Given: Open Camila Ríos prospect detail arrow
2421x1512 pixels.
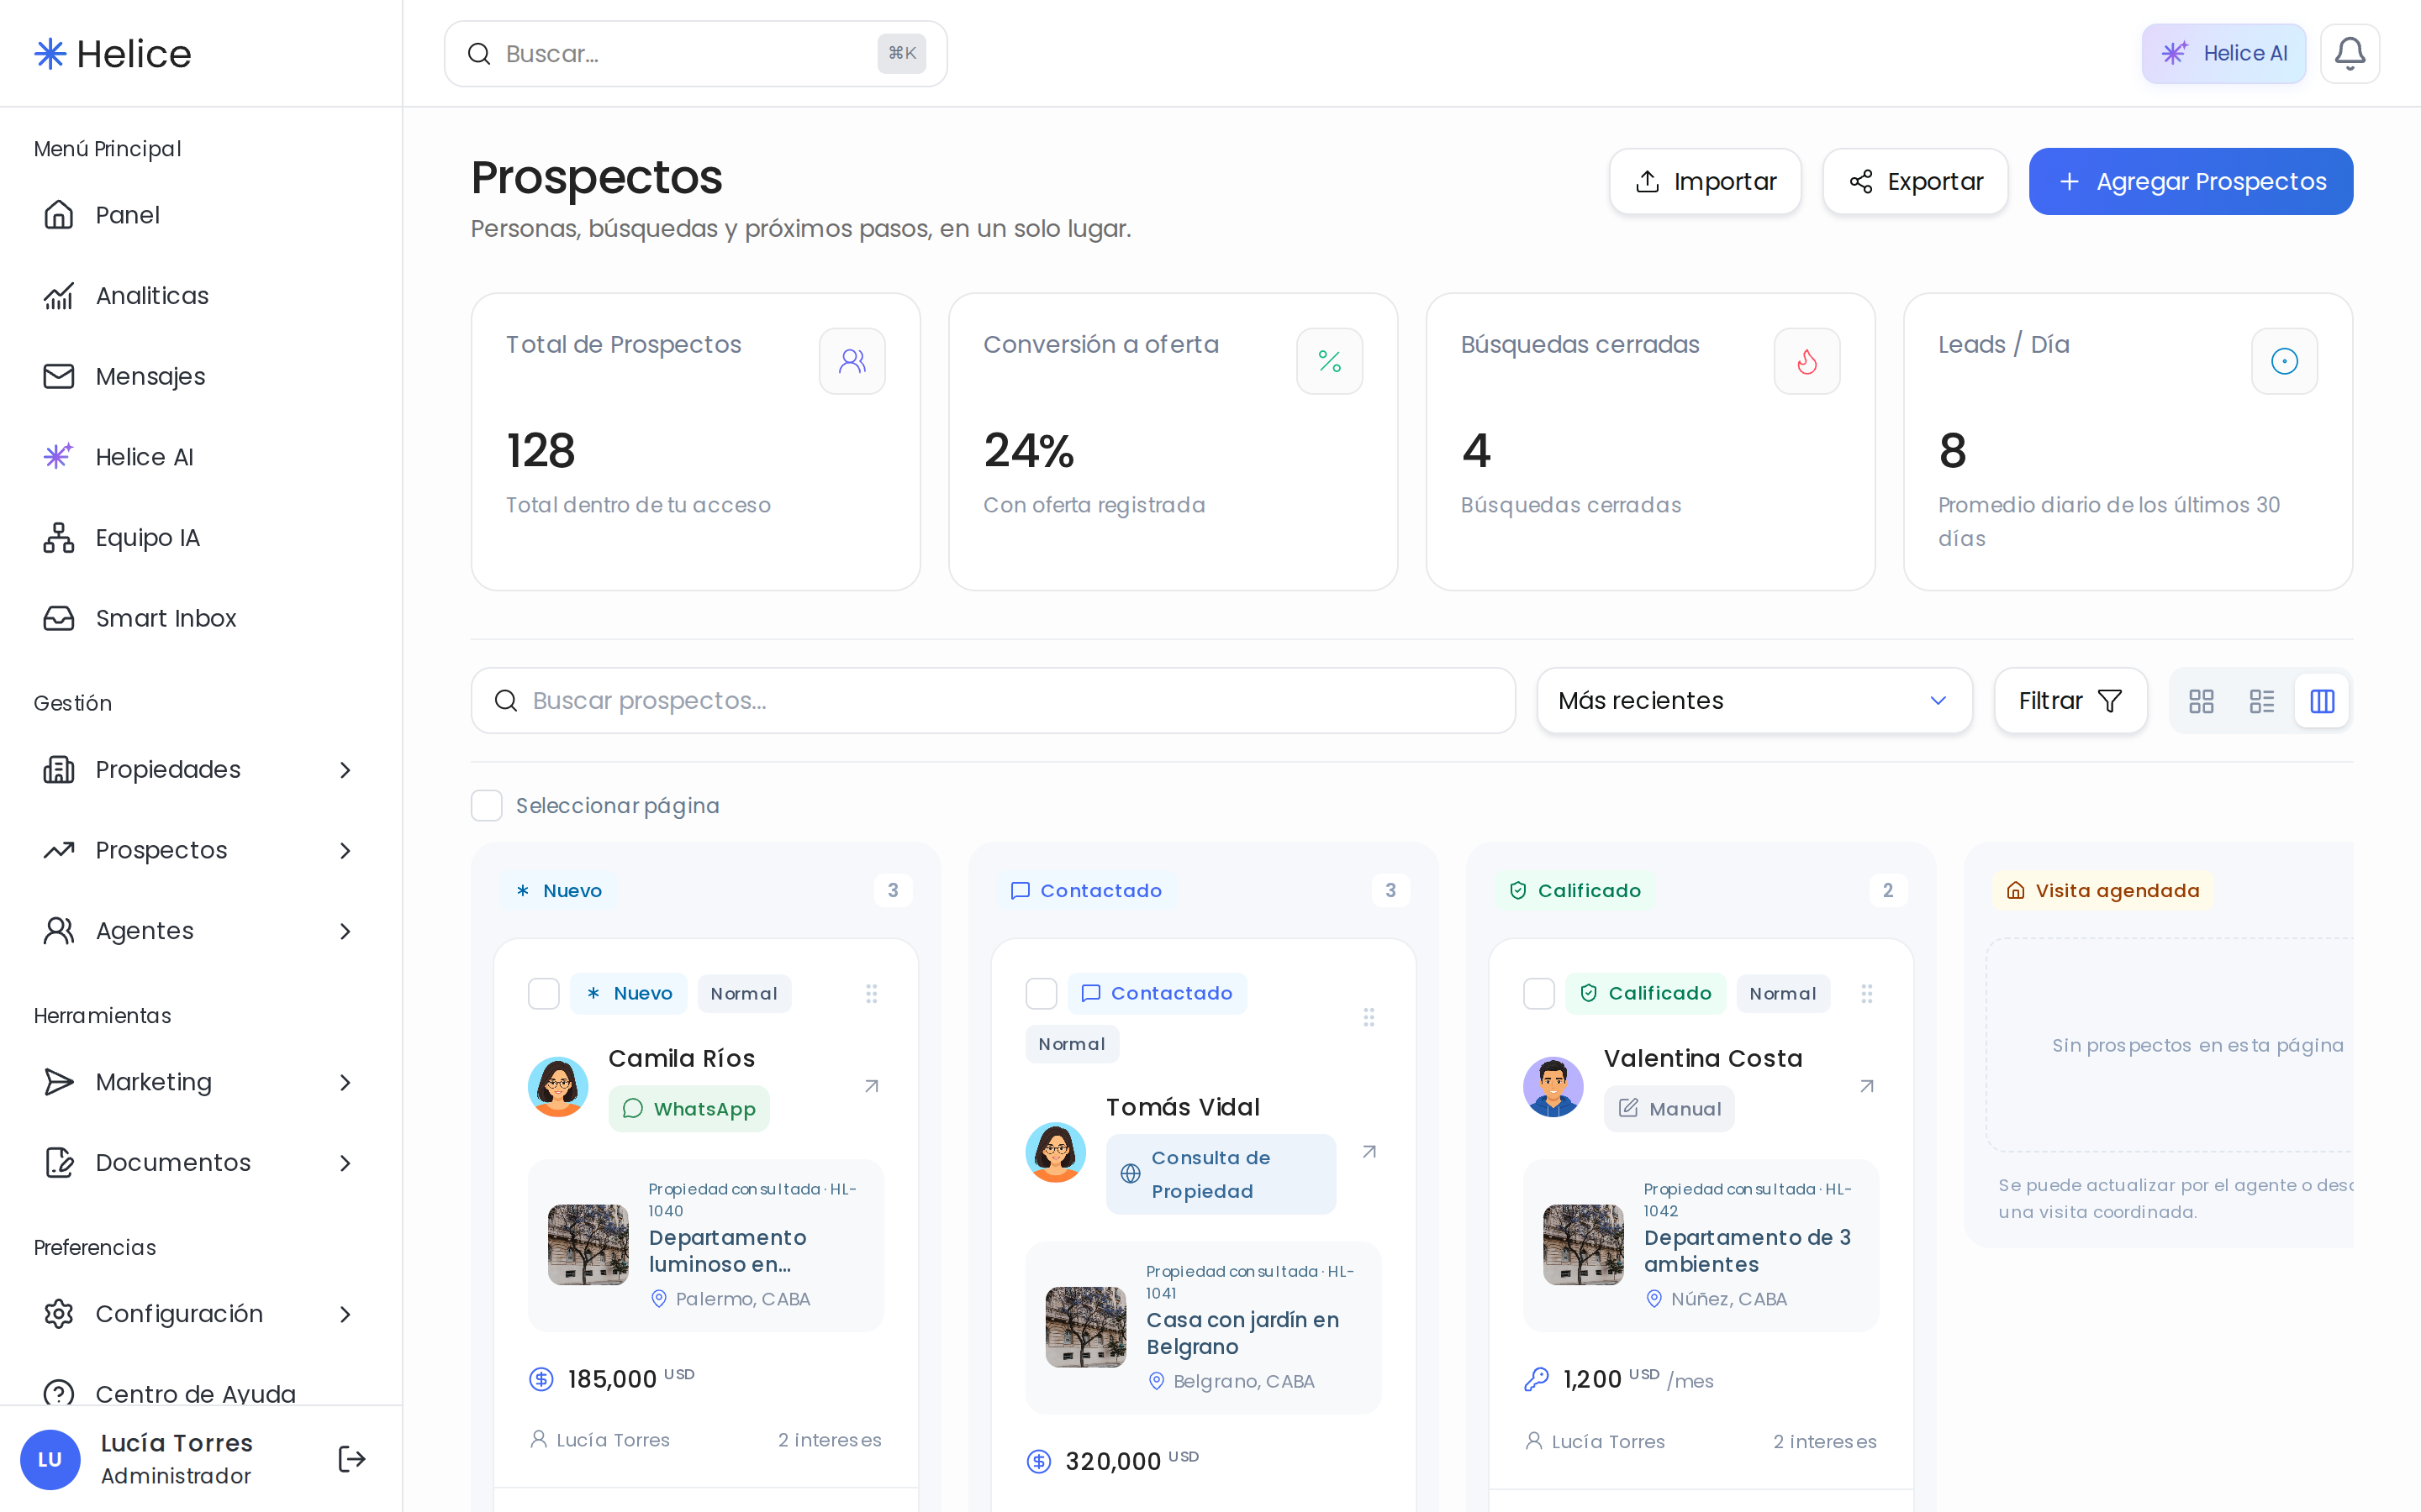Looking at the screenshot, I should (x=872, y=1086).
